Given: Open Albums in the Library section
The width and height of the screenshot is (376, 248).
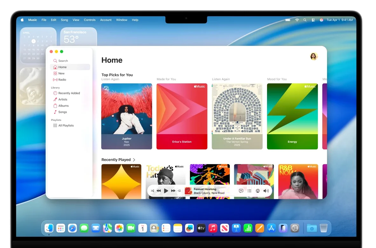Looking at the screenshot, I should (63, 106).
